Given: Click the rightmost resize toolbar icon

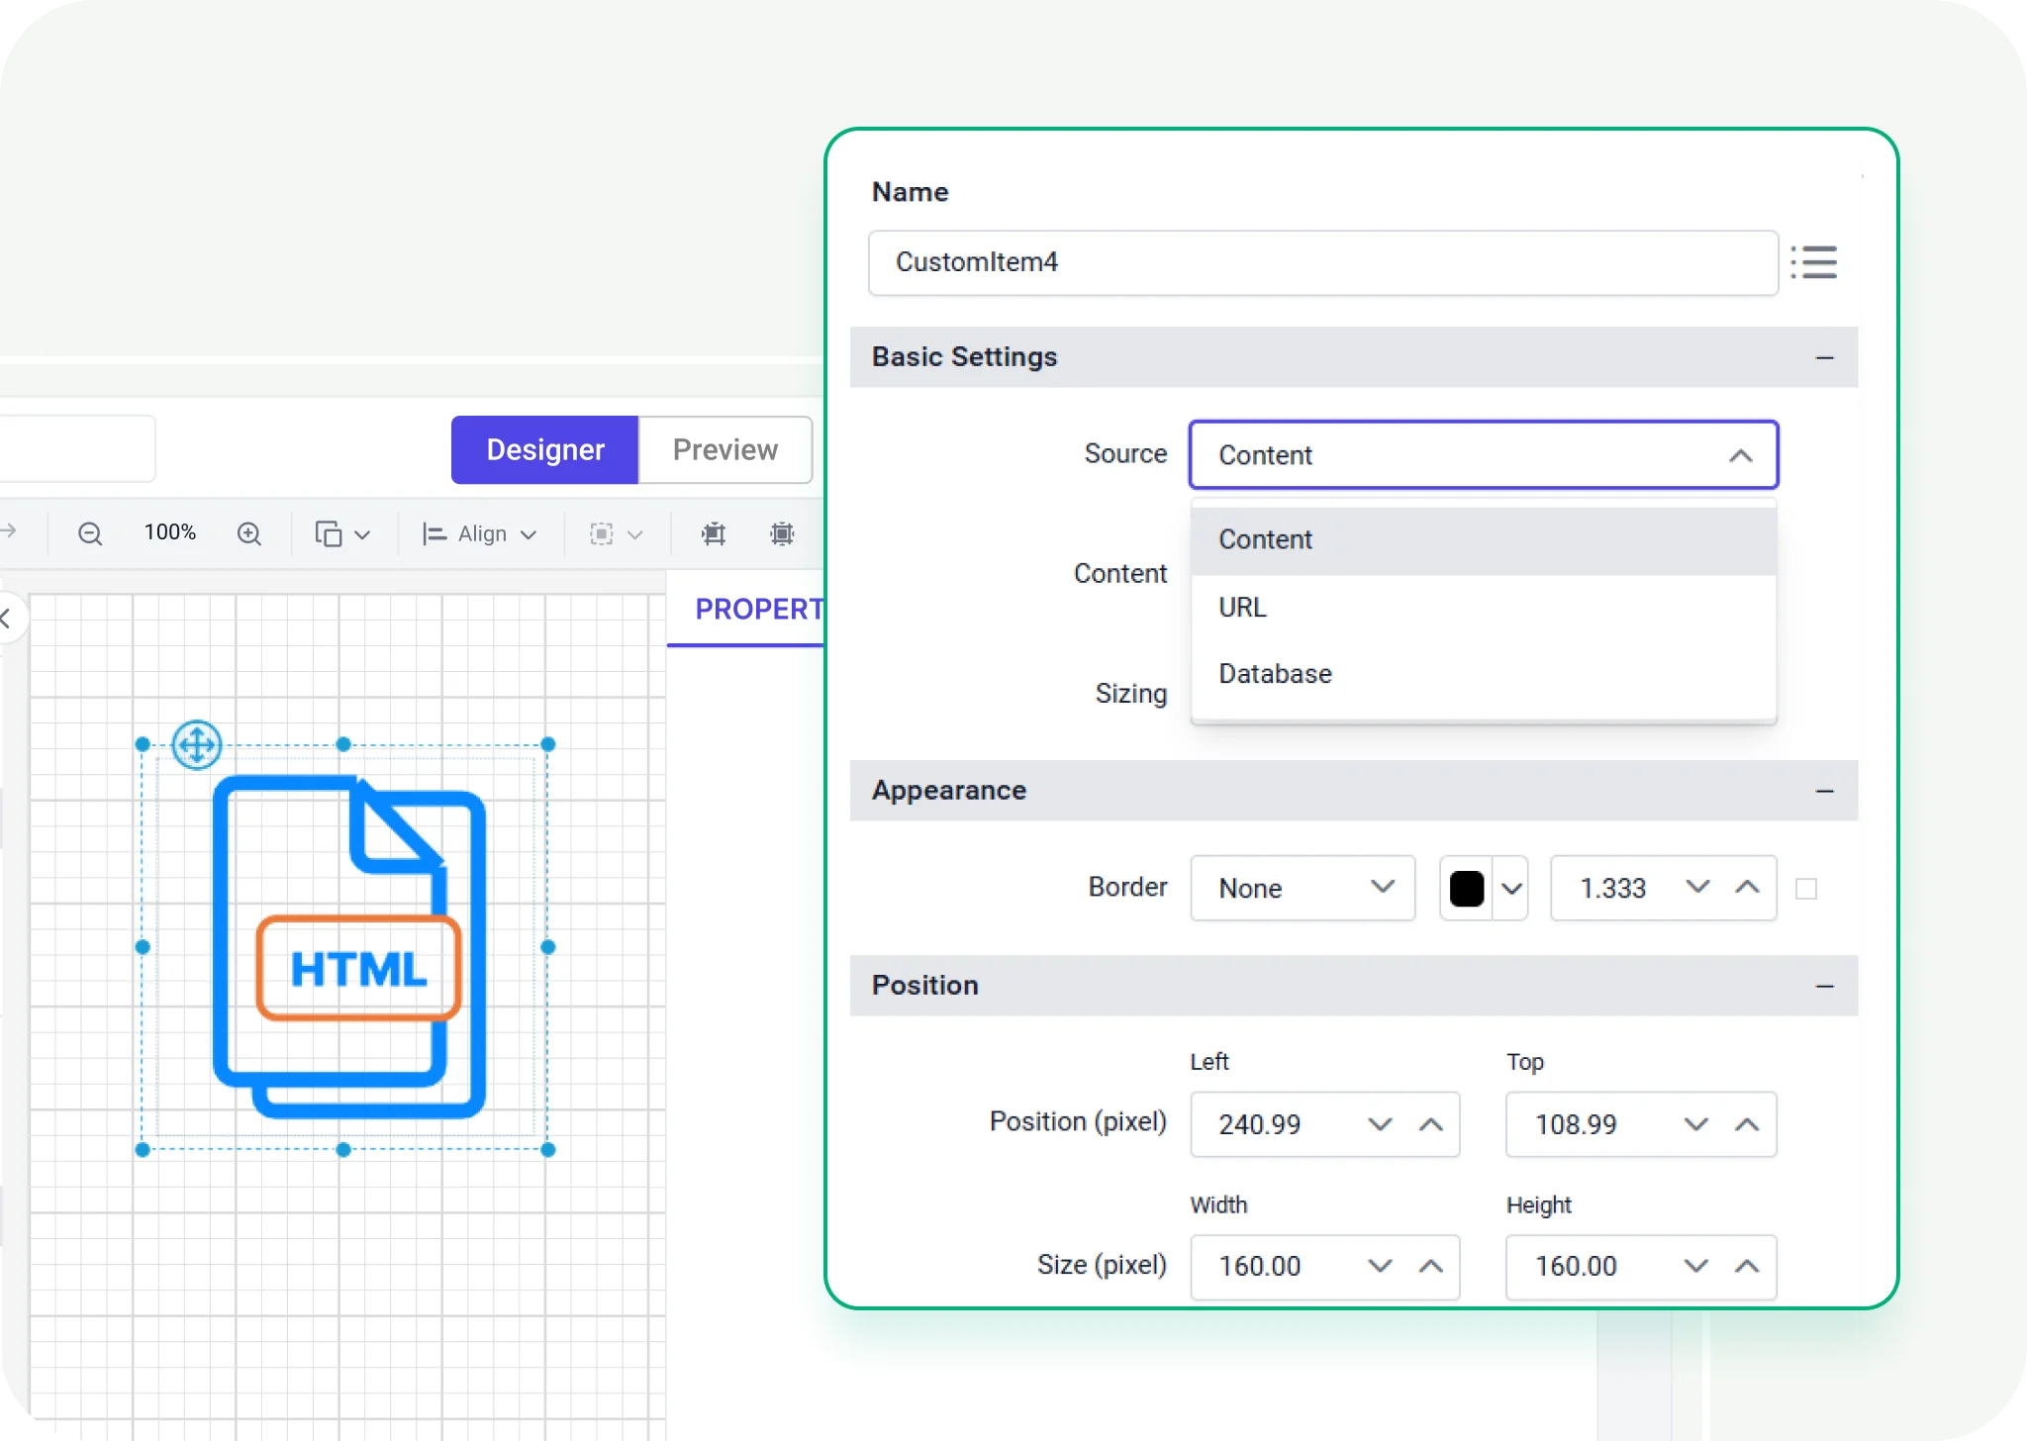Looking at the screenshot, I should click(x=781, y=533).
